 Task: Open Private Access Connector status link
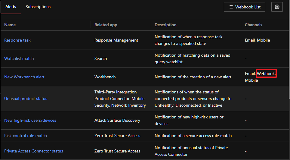click(x=34, y=151)
